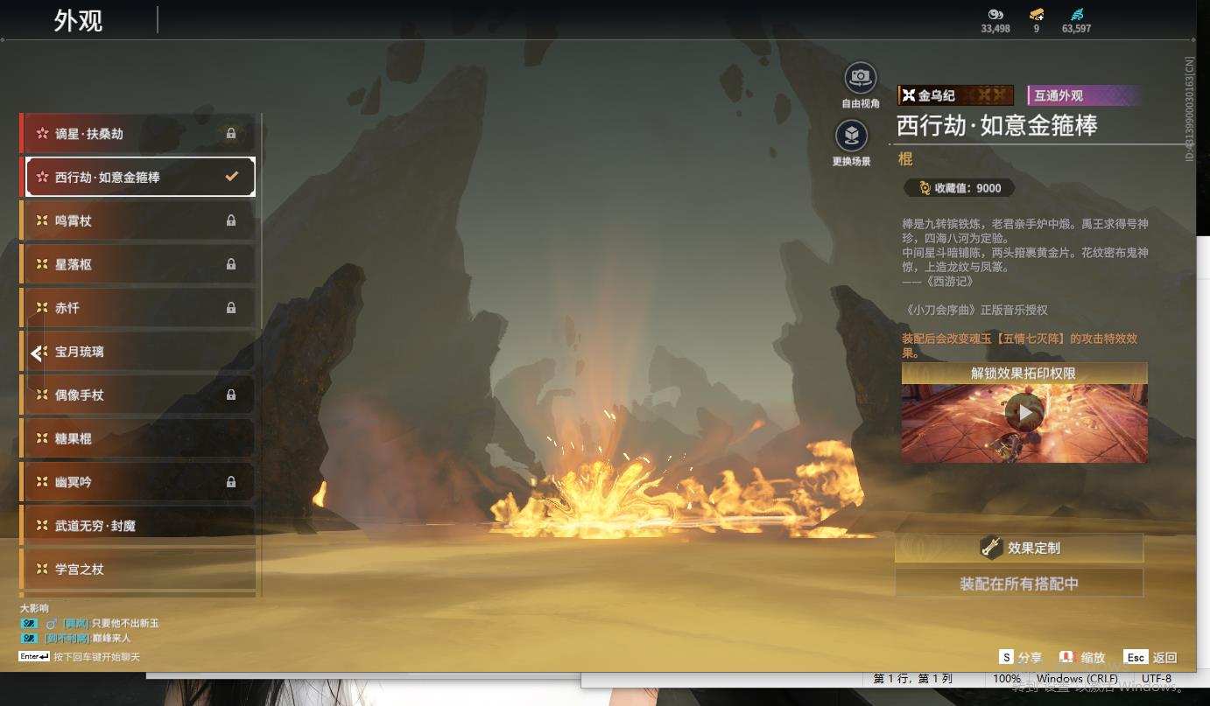The image size is (1210, 706).
Task: Click the chat message 巅峰来人
Action: click(x=111, y=638)
